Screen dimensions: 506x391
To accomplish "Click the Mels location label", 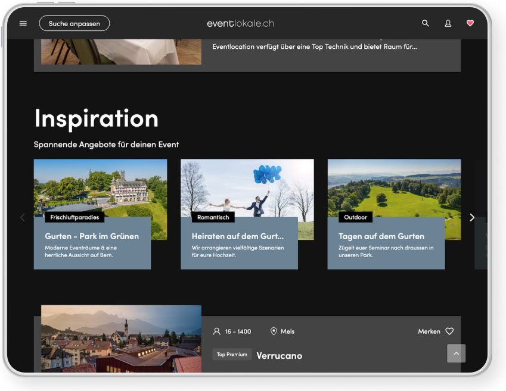I will coord(287,331).
